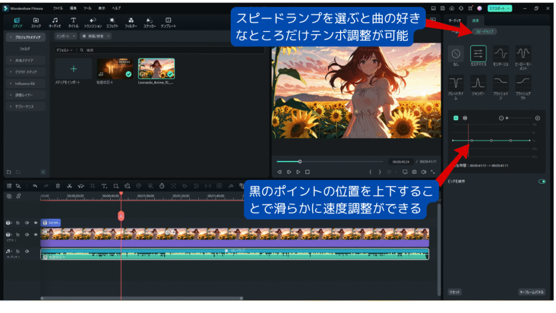
Task: Open the ステッカー (Stickers) icon
Action: coord(149,23)
